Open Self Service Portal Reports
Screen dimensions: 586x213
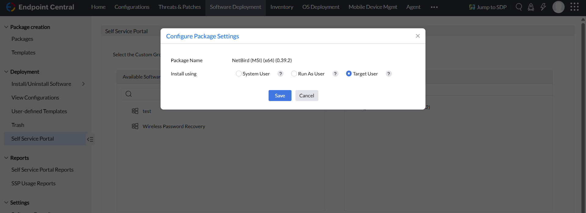coord(42,170)
